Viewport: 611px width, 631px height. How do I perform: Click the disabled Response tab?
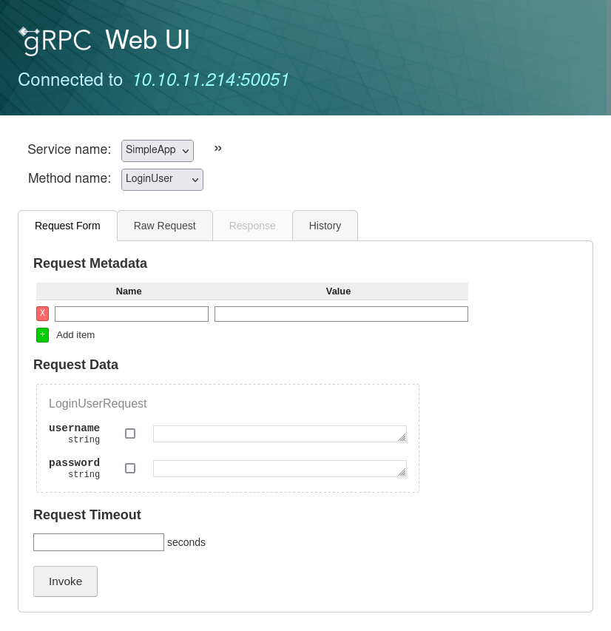point(252,226)
